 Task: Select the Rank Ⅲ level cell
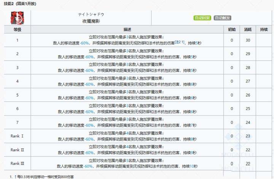17,163
